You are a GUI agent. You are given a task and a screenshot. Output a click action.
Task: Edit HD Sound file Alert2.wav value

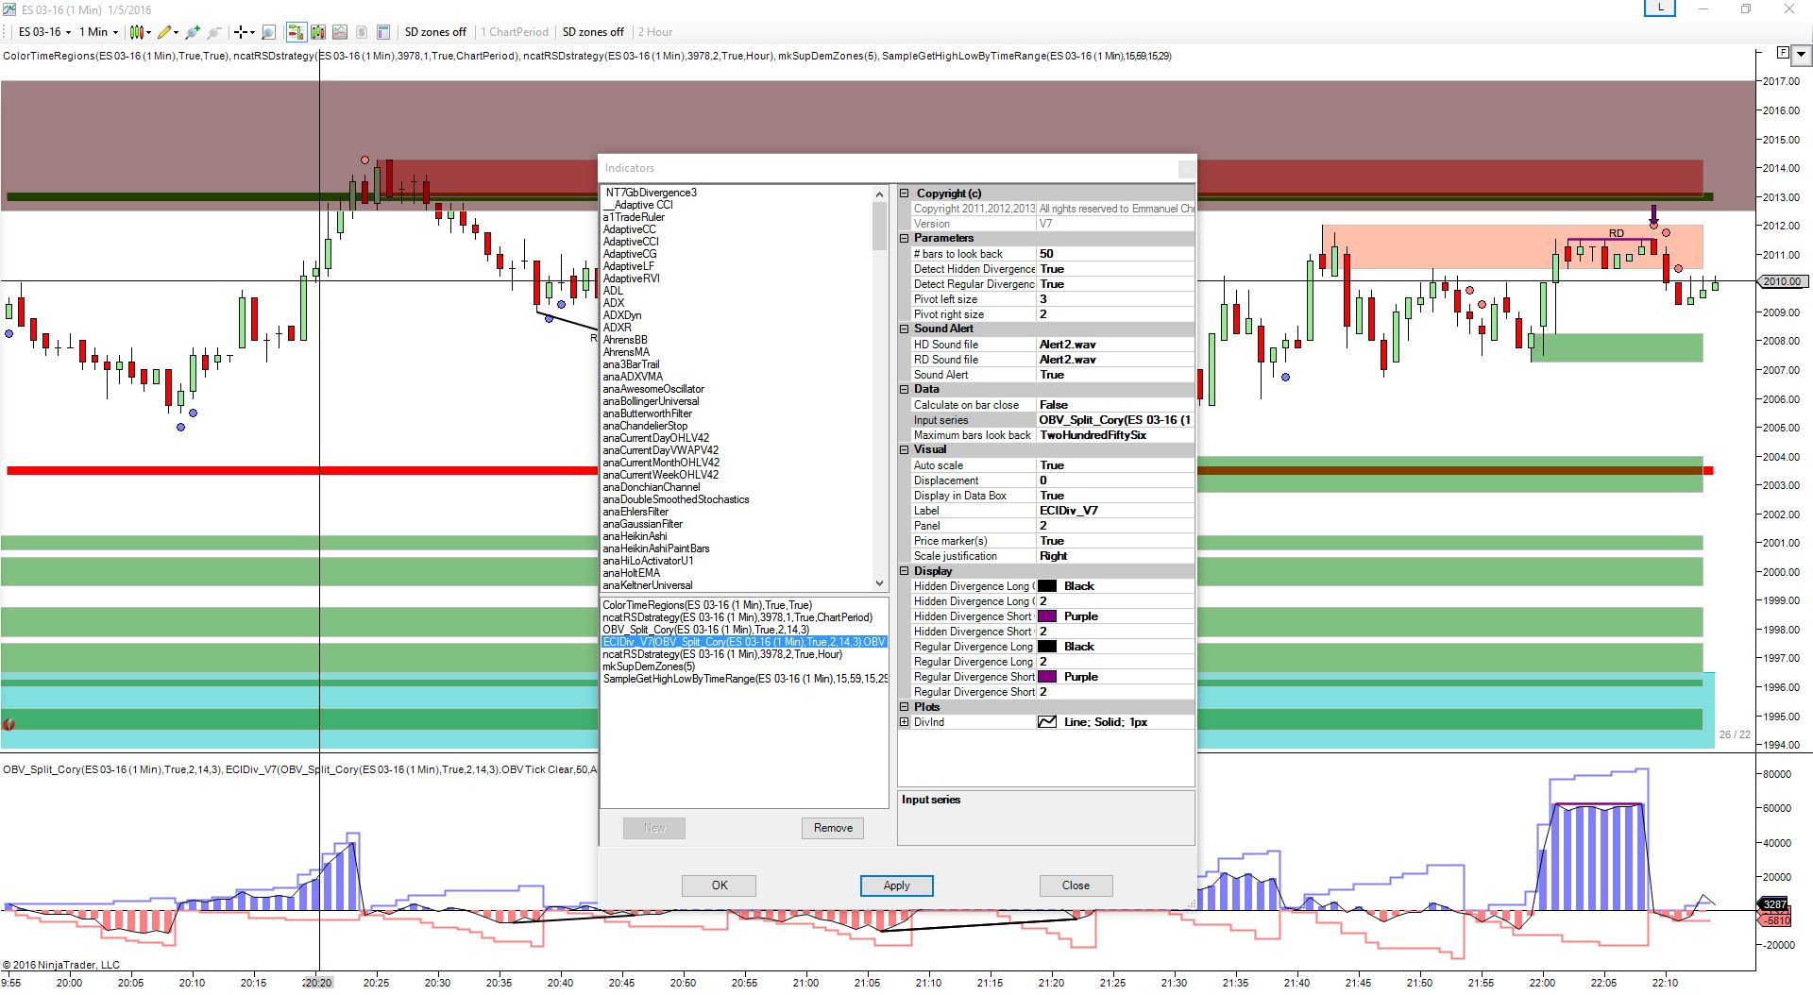pyautogui.click(x=1115, y=345)
